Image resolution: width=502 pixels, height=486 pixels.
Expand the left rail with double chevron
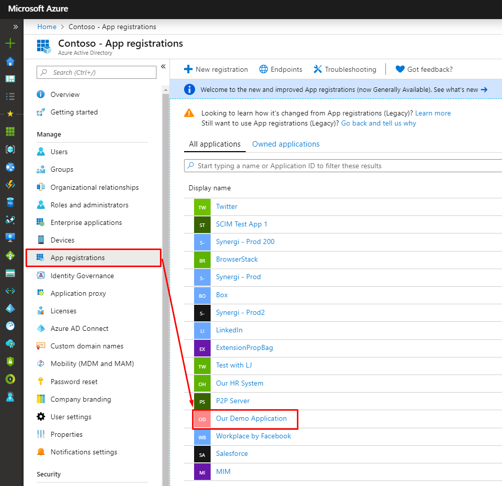(16, 27)
